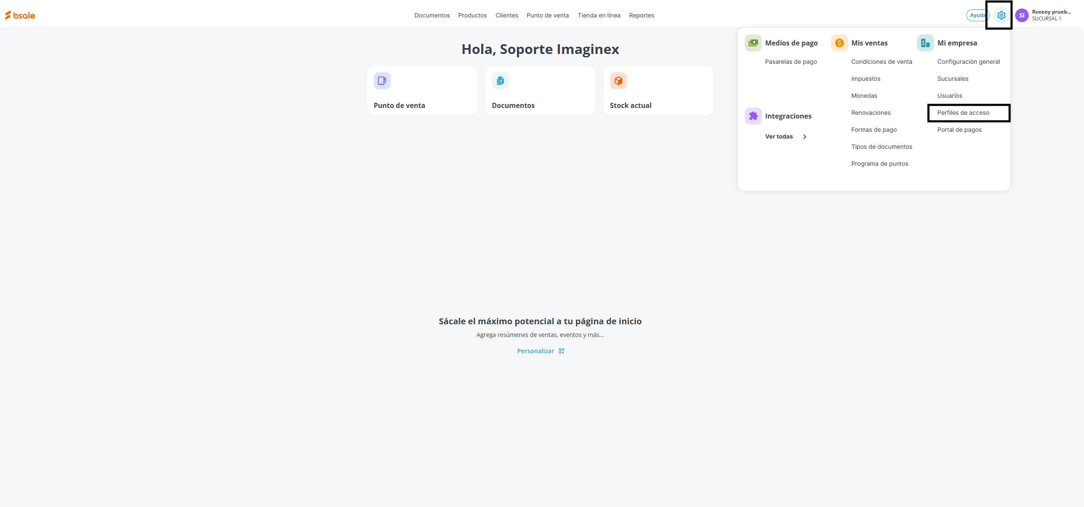The image size is (1084, 507).
Task: Open Pasarelas de pago link
Action: [x=791, y=62]
